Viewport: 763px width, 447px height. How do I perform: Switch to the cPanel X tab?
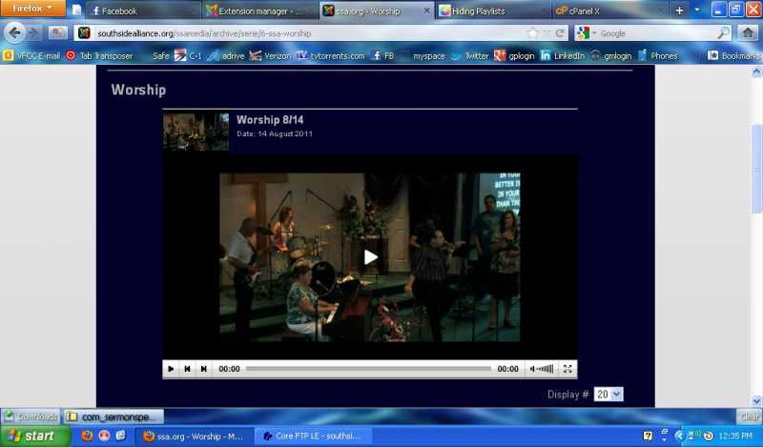tap(609, 10)
